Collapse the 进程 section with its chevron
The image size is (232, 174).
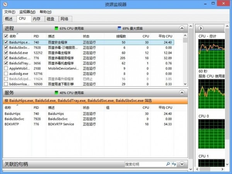tap(182, 28)
